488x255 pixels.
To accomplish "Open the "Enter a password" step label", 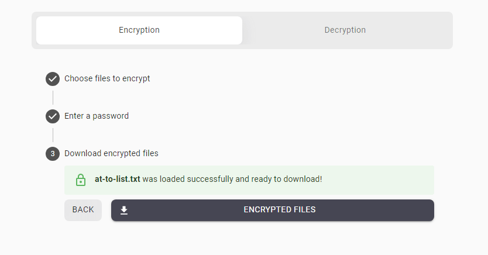I will [x=97, y=116].
